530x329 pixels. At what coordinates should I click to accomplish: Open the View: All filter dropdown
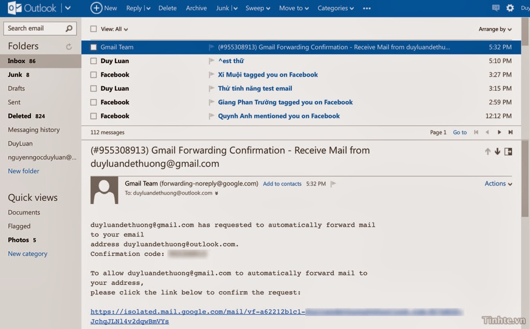click(114, 29)
